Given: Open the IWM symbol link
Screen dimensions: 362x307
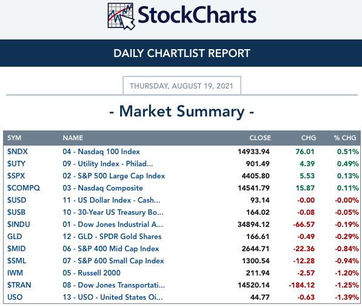Looking at the screenshot, I should click(15, 273).
